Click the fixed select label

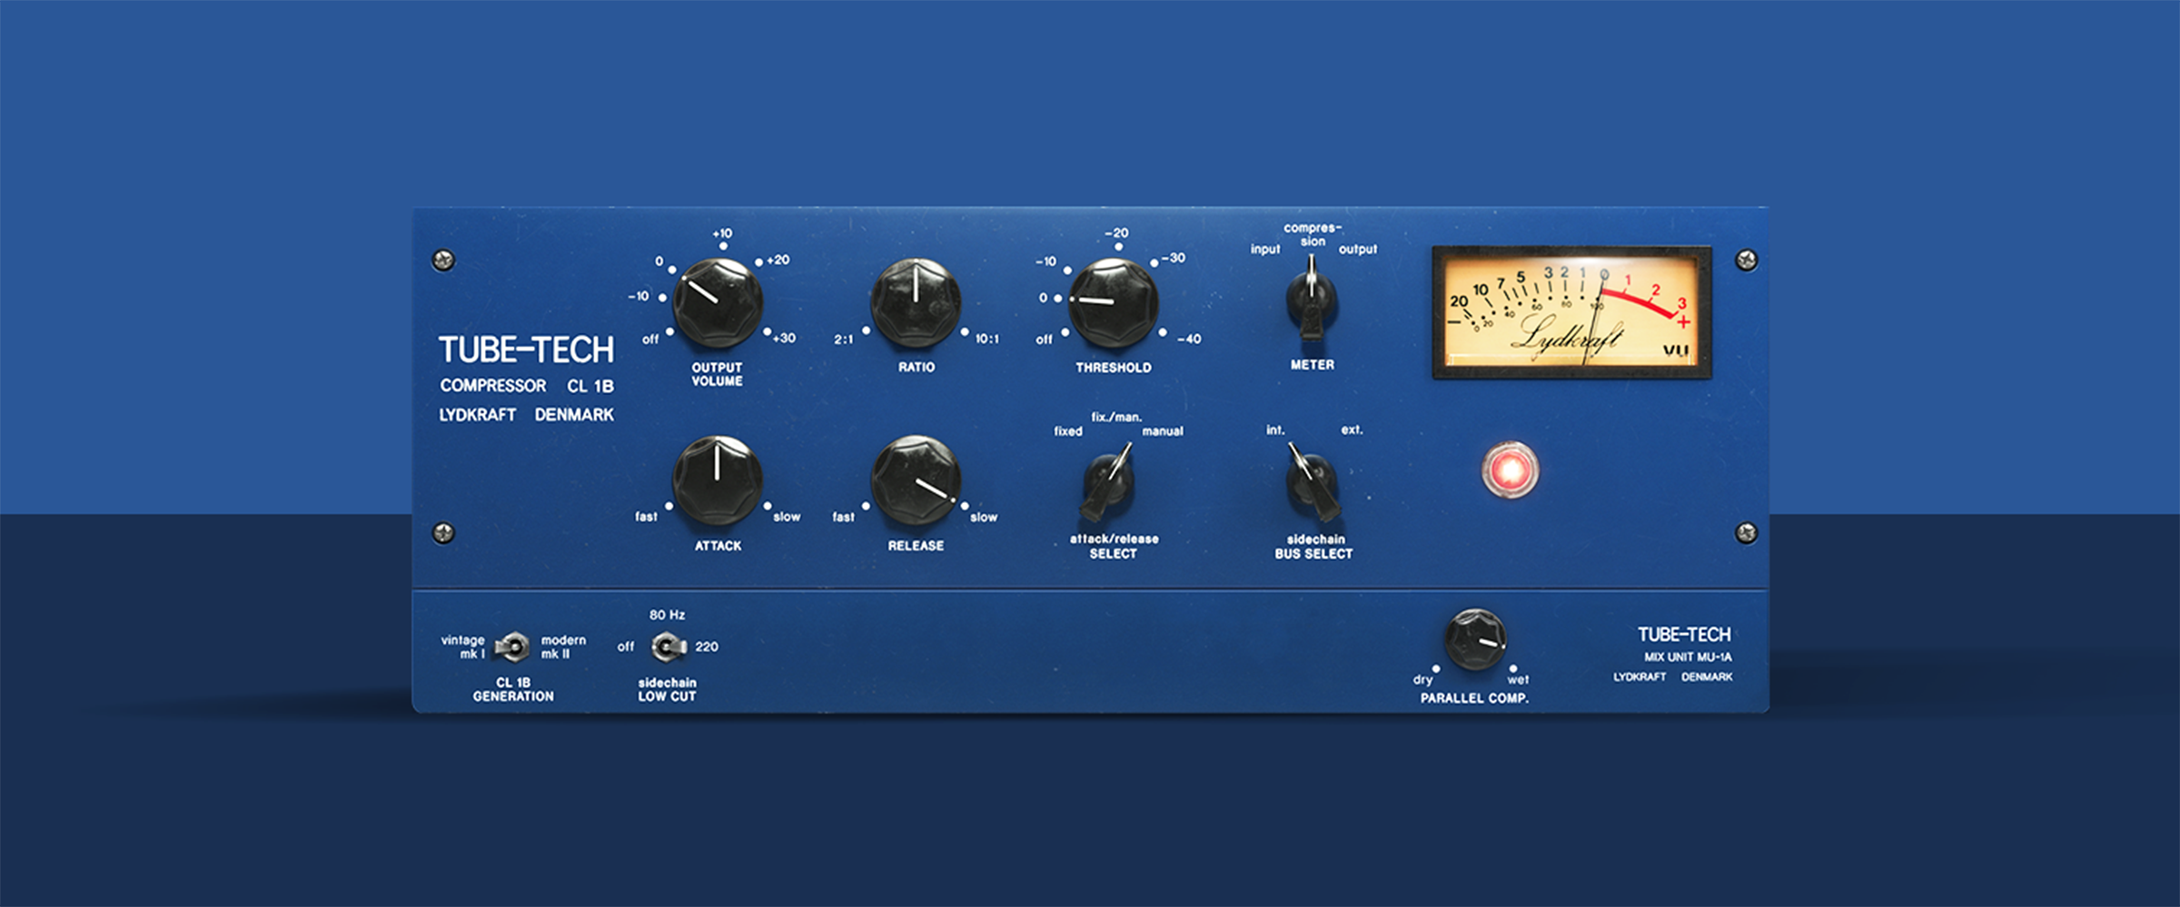(1067, 431)
